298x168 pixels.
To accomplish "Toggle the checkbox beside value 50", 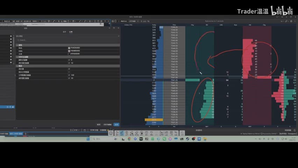I will [69, 78].
